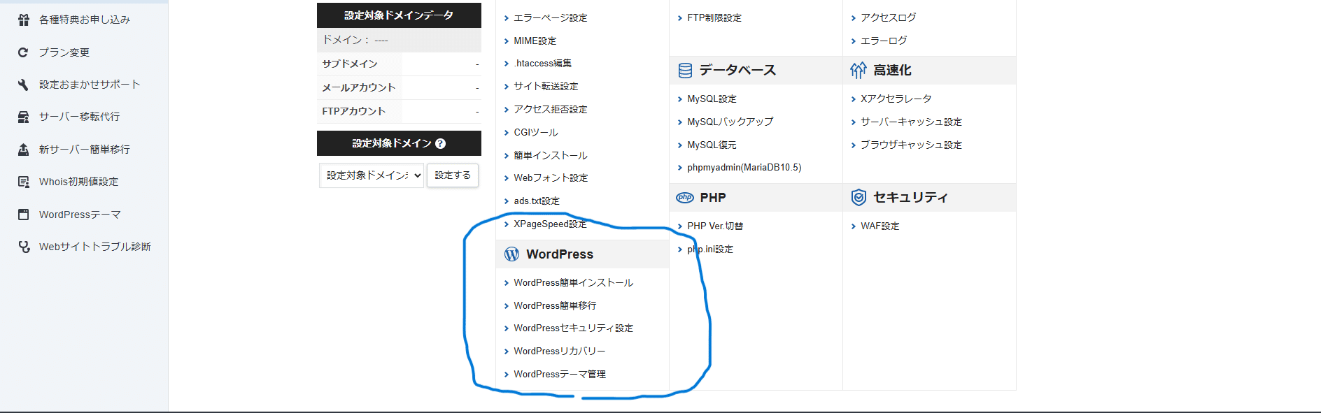Click the refresh icon beside プラン変更
Screen dimensions: 1321x413
coord(23,52)
